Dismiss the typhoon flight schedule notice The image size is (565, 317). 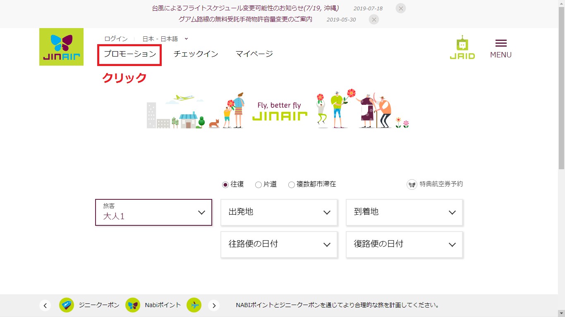pyautogui.click(x=400, y=8)
